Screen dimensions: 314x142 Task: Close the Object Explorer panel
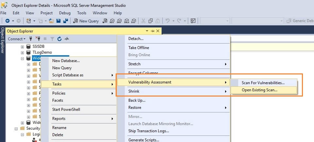click(158, 31)
